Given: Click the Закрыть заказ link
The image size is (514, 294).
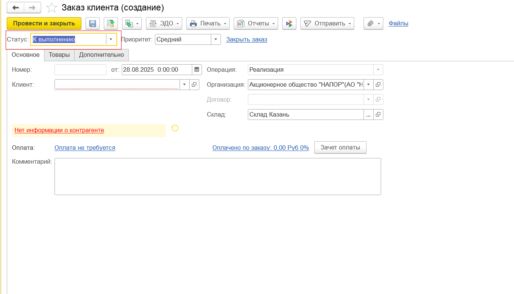Looking at the screenshot, I should click(x=246, y=40).
